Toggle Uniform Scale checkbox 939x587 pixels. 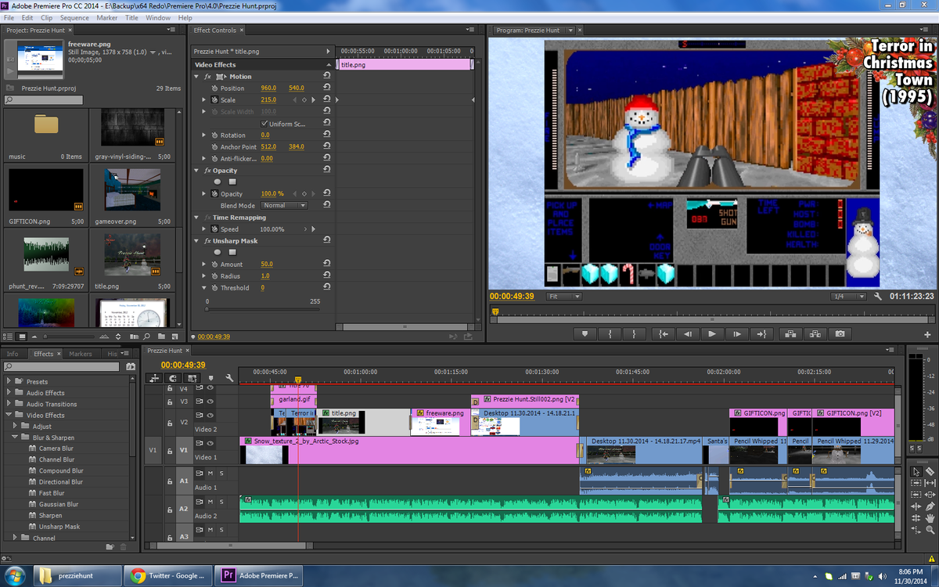[264, 124]
